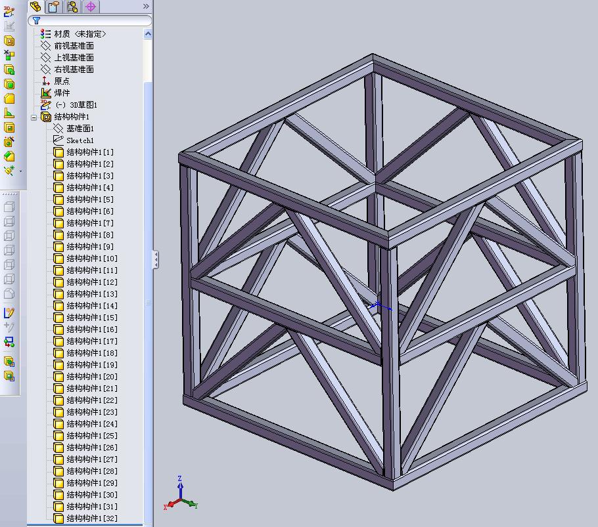Viewport: 598px width, 527px height.
Task: Select the Sketch1 item
Action: (80, 140)
